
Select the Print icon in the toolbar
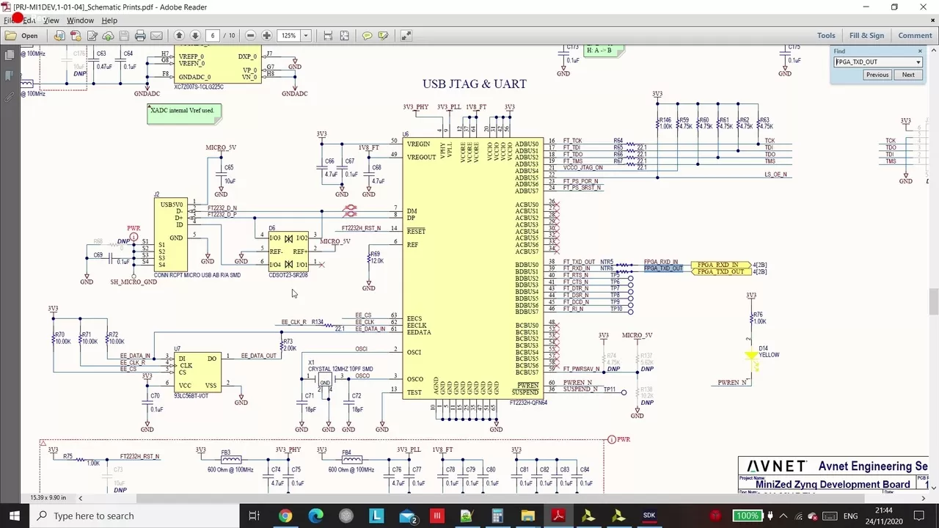coord(139,35)
